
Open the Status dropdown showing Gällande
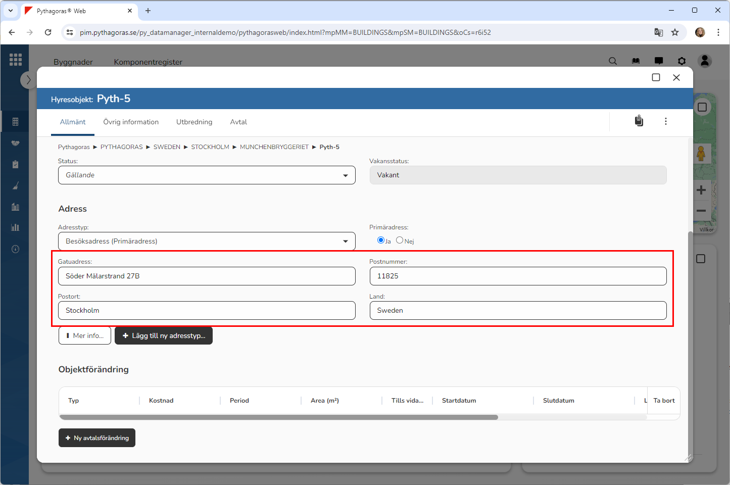[207, 175]
